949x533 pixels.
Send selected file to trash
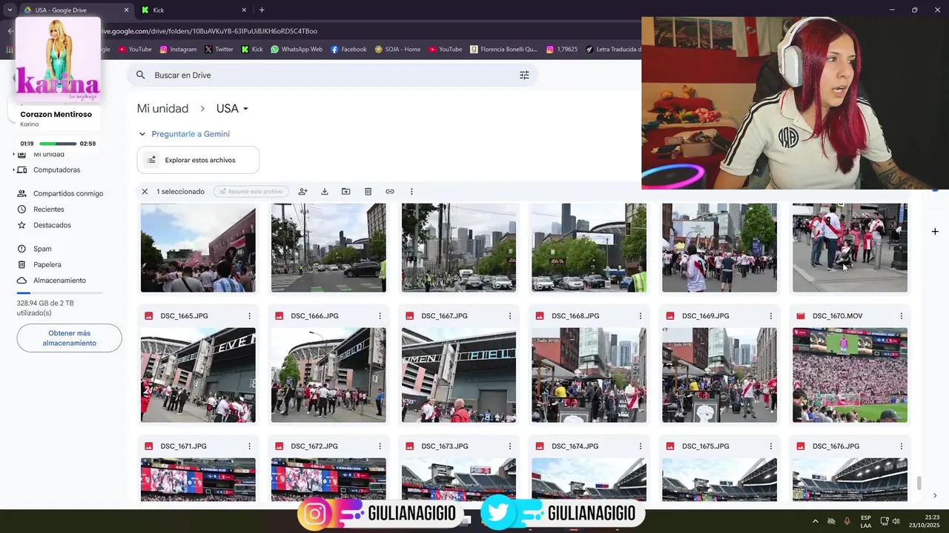pos(368,191)
